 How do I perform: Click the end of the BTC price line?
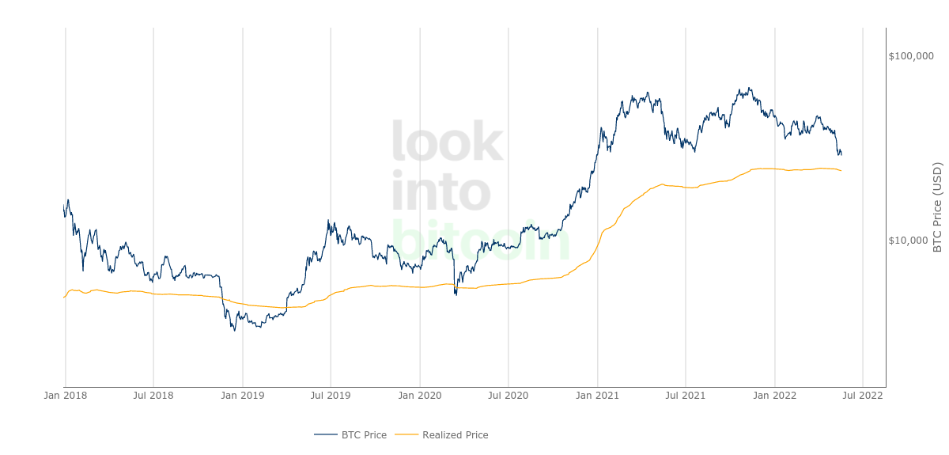841,154
